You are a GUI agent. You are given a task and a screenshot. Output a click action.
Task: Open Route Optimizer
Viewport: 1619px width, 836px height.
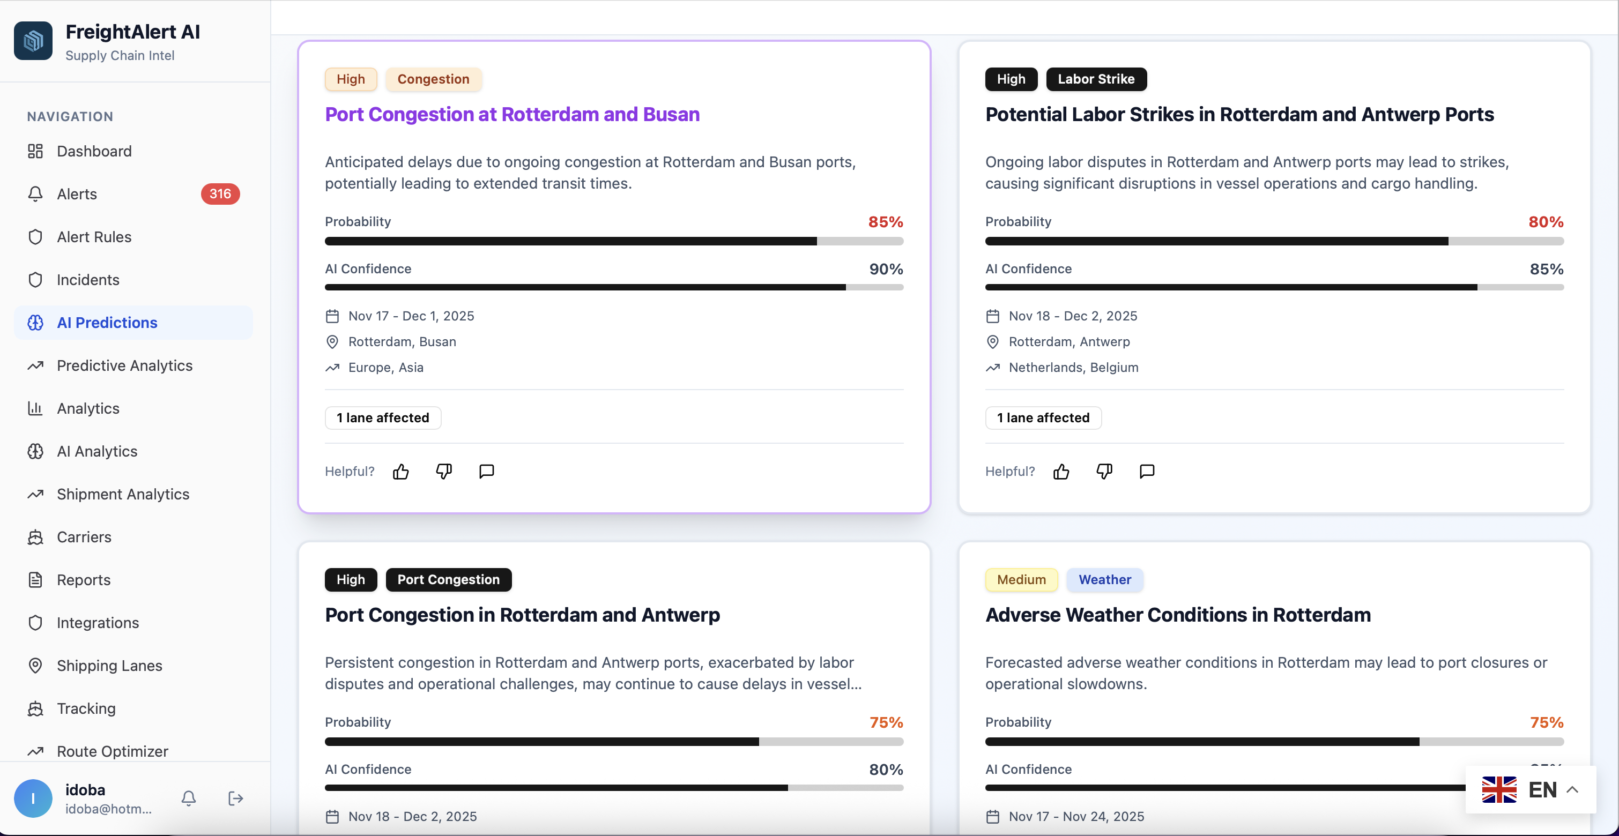coord(113,751)
